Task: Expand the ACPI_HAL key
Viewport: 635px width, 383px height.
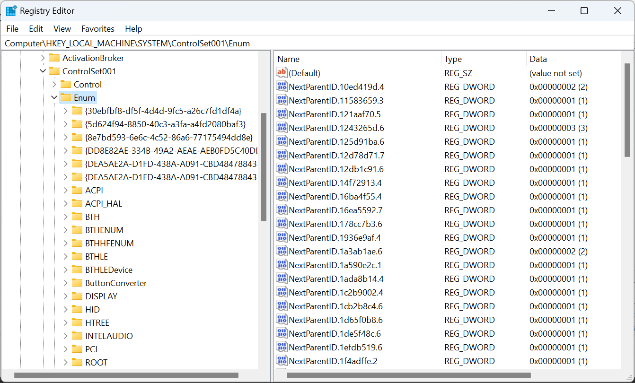Action: click(x=66, y=203)
